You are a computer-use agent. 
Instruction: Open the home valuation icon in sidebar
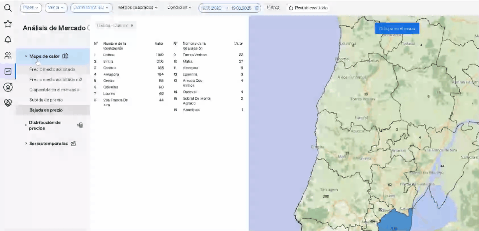(8, 87)
